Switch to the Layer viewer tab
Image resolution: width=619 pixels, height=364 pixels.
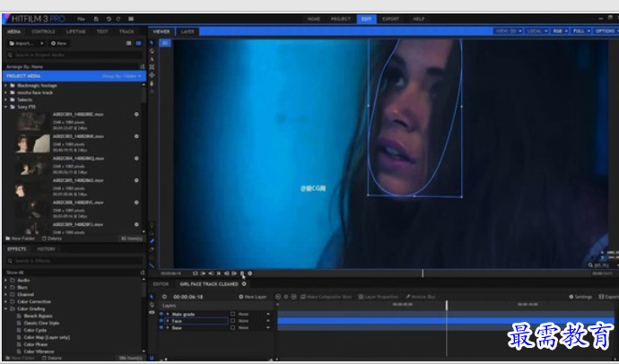(187, 31)
